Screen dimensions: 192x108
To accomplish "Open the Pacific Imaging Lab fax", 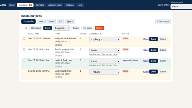I will tap(146, 50).
